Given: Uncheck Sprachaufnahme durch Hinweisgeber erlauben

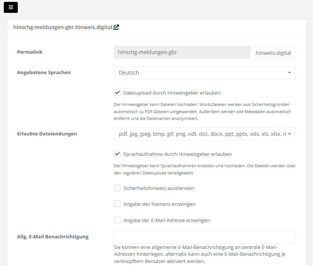Looking at the screenshot, I should [x=117, y=154].
